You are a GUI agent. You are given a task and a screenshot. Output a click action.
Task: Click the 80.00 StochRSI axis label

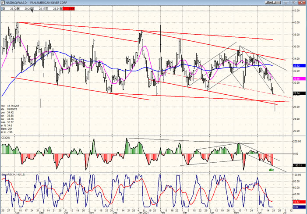[x=296, y=181]
